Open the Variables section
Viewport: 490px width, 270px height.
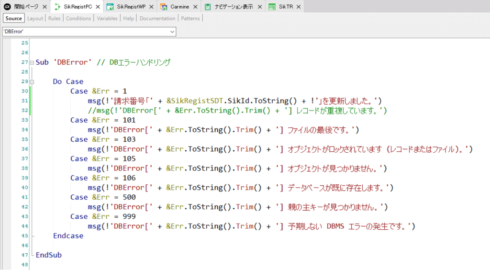[107, 18]
